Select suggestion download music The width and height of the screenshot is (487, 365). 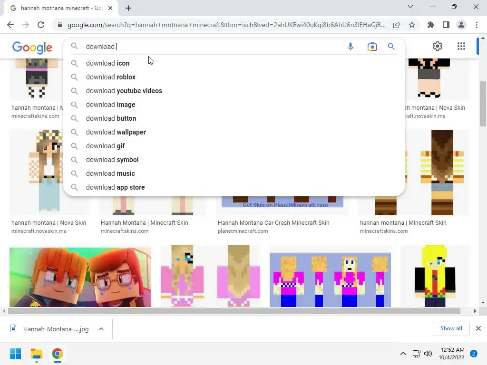point(234,173)
